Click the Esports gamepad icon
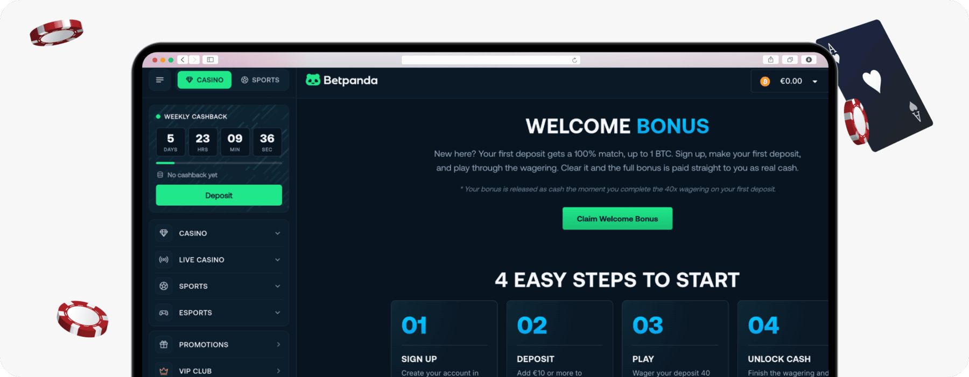The height and width of the screenshot is (377, 969). [164, 313]
